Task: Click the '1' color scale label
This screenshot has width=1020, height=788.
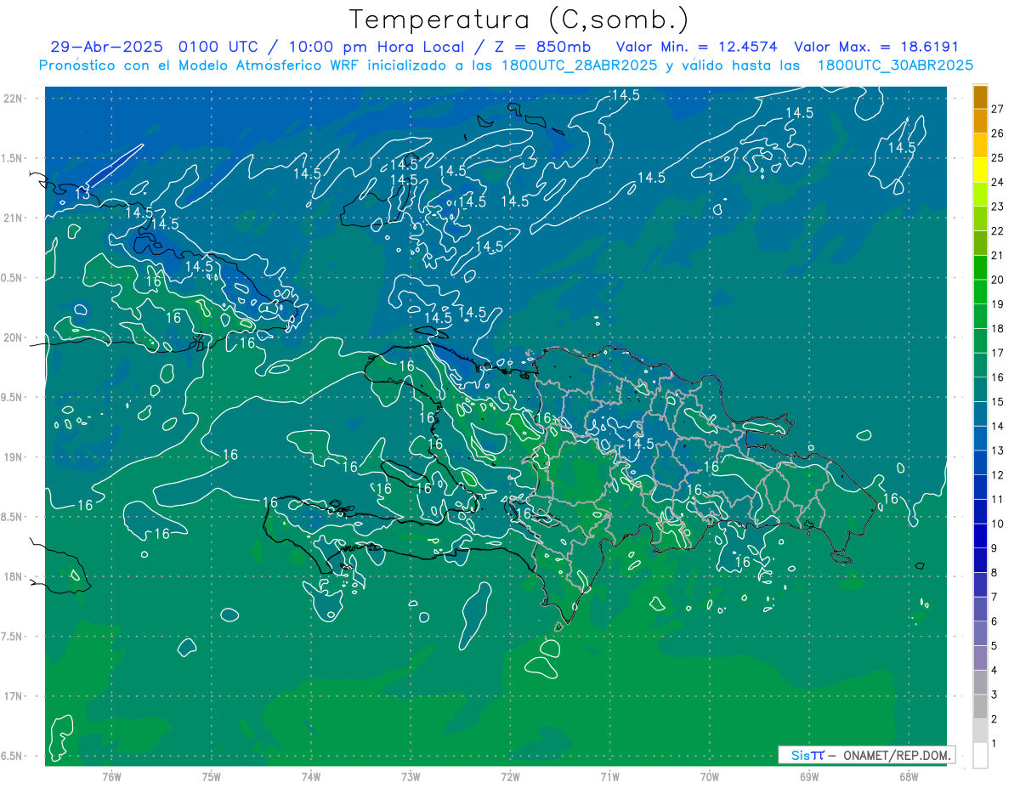Action: click(x=994, y=744)
